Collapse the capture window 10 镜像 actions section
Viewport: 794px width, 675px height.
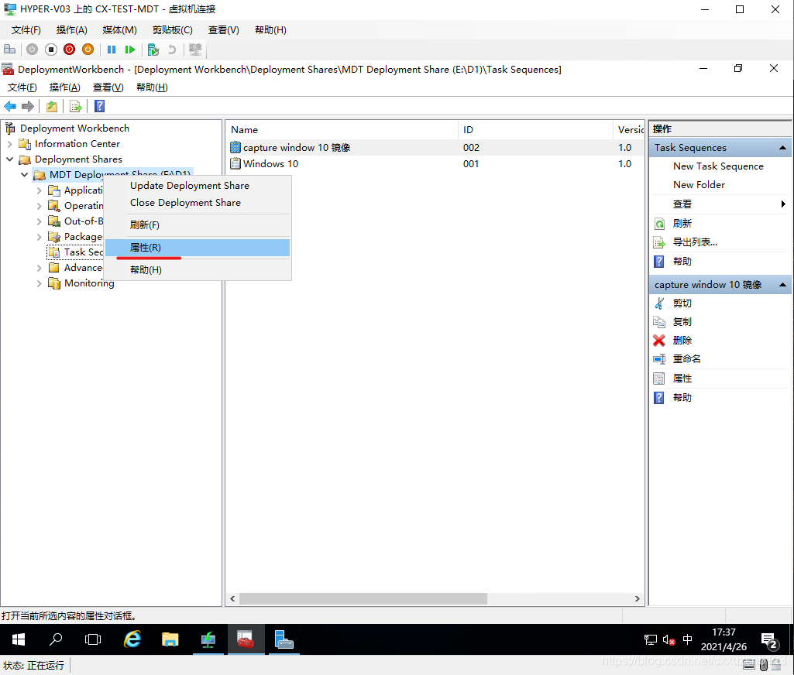coord(782,285)
